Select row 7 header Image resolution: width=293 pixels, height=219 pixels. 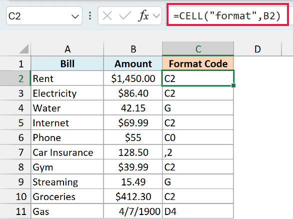(x=15, y=152)
